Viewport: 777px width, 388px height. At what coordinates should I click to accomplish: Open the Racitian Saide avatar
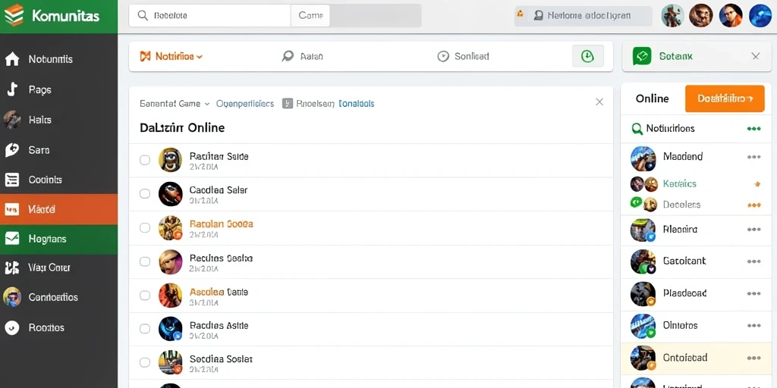[x=171, y=160]
